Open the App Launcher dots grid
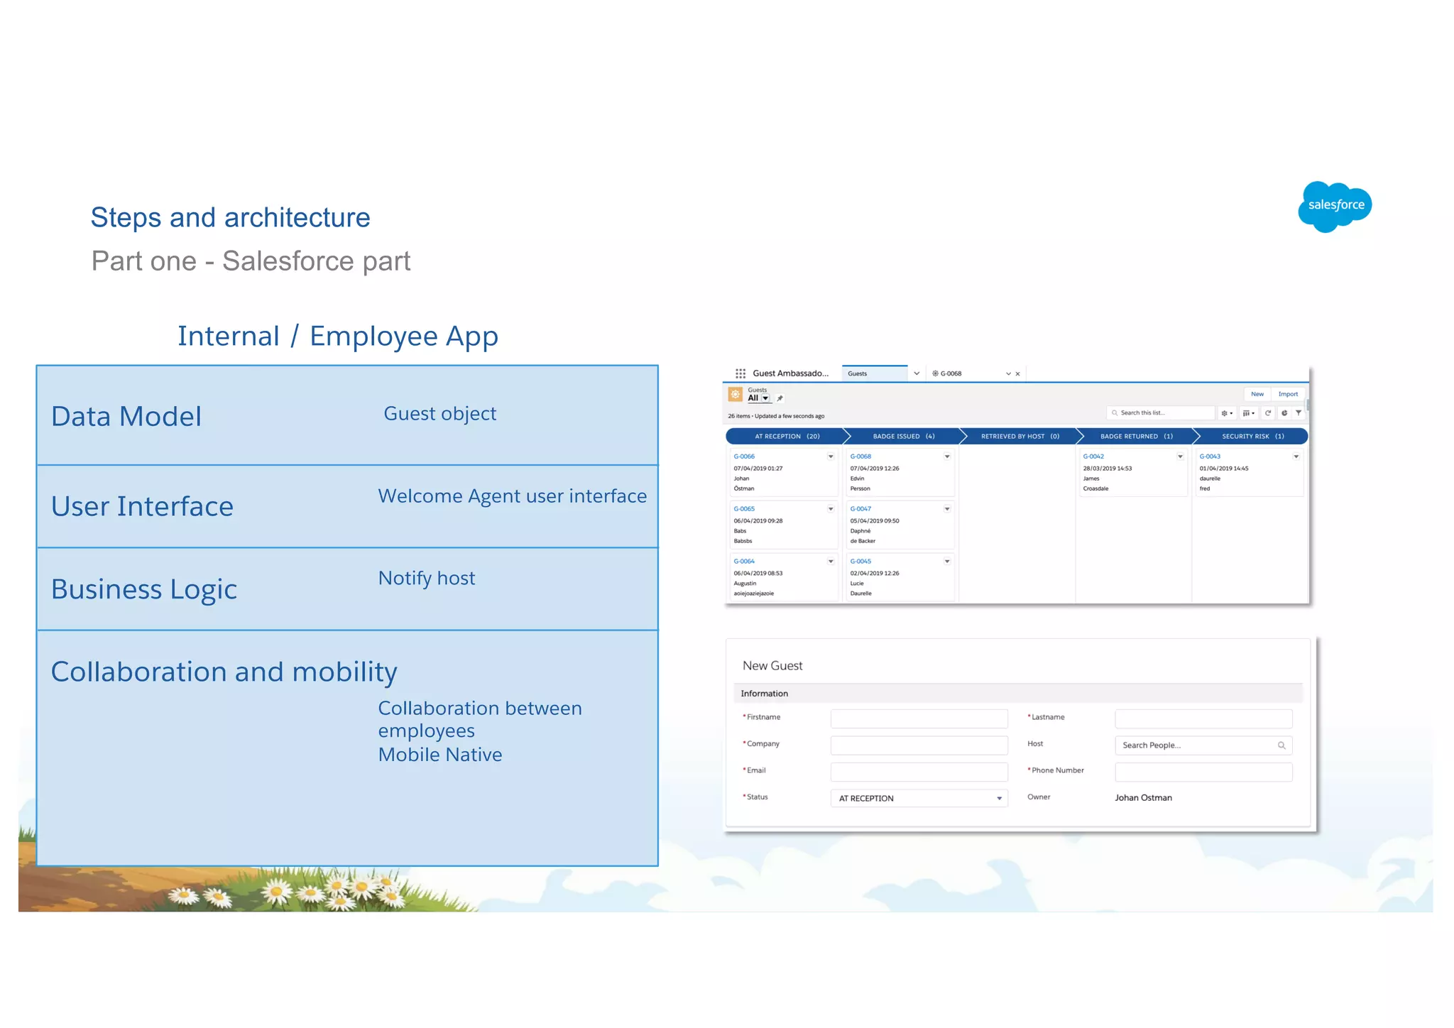The height and width of the screenshot is (1028, 1454). [x=740, y=373]
